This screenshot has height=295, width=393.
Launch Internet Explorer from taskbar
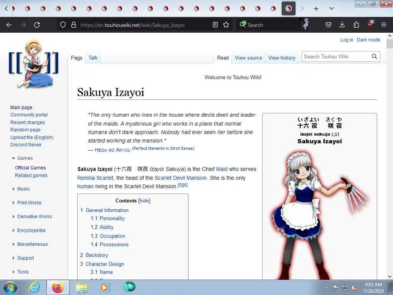pyautogui.click(x=34, y=287)
